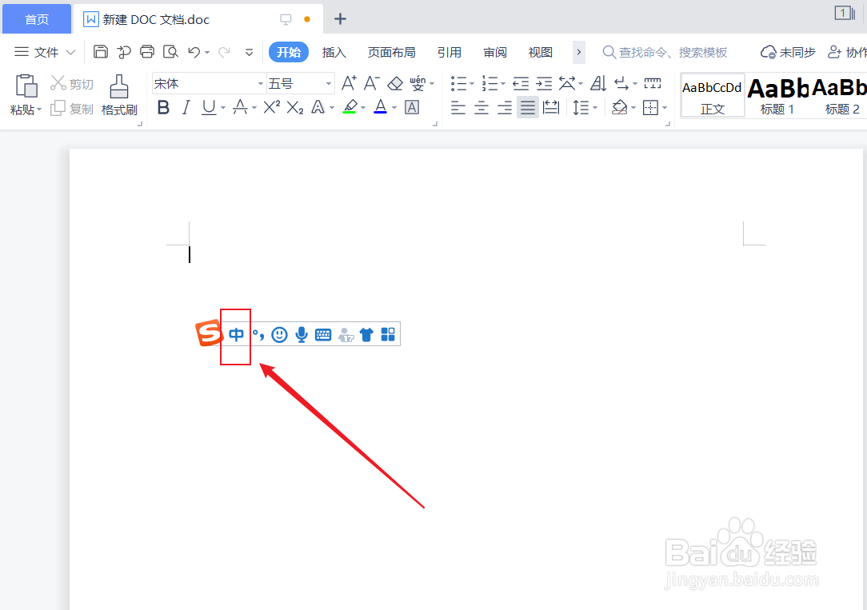The width and height of the screenshot is (867, 610).
Task: Open the 文件 menu
Action: 45,52
